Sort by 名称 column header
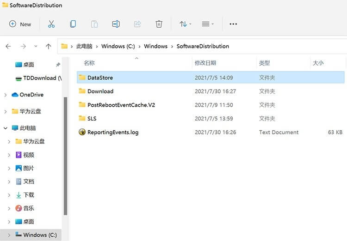Image resolution: width=347 pixels, height=241 pixels. [x=89, y=63]
